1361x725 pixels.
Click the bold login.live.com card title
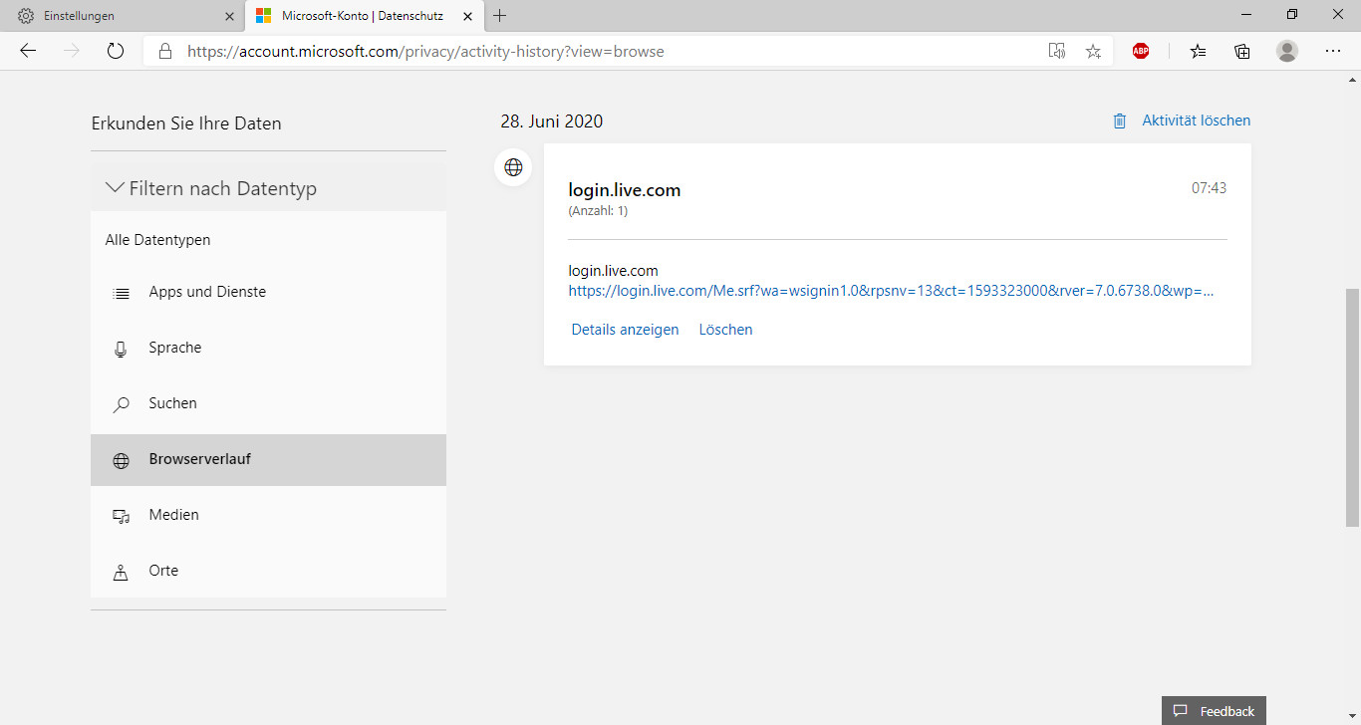pyautogui.click(x=625, y=190)
